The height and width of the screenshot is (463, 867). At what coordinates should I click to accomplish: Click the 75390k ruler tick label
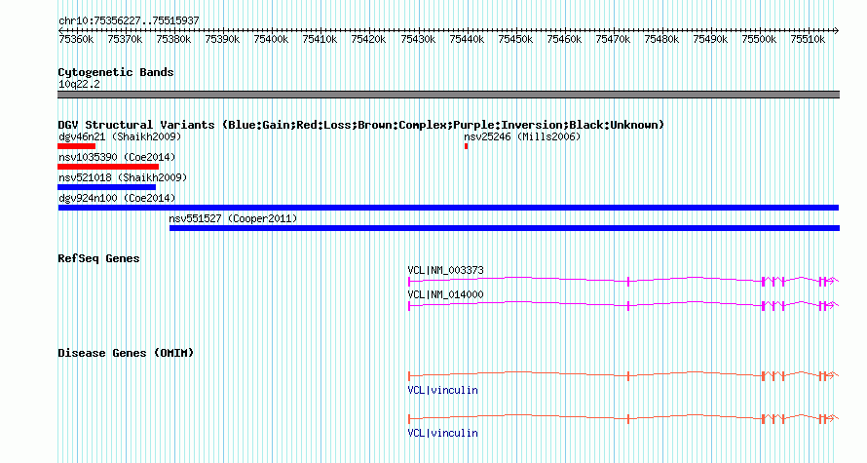222,39
